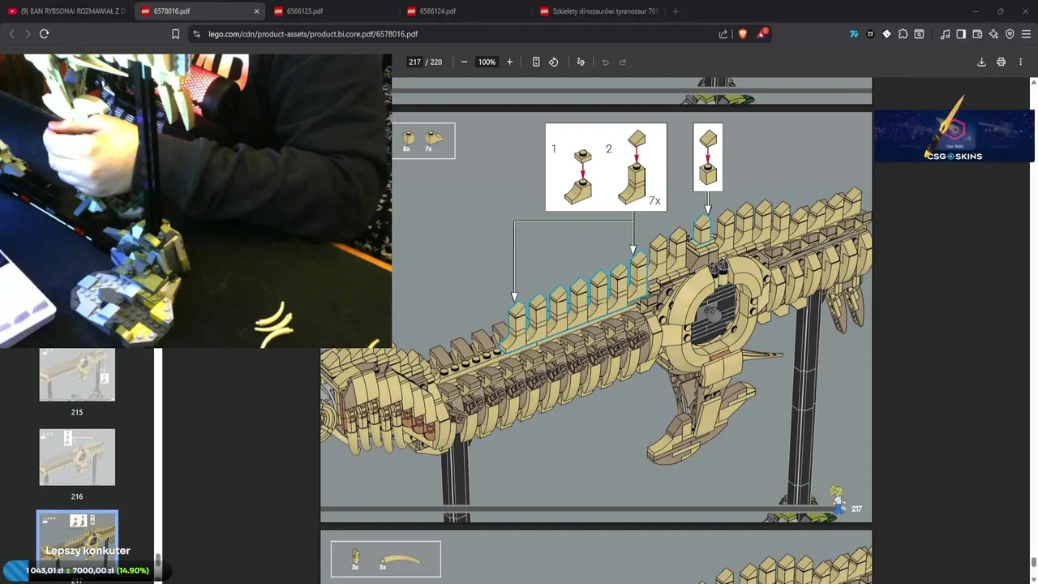Bookmark this page
Image resolution: width=1038 pixels, height=584 pixels.
(175, 34)
